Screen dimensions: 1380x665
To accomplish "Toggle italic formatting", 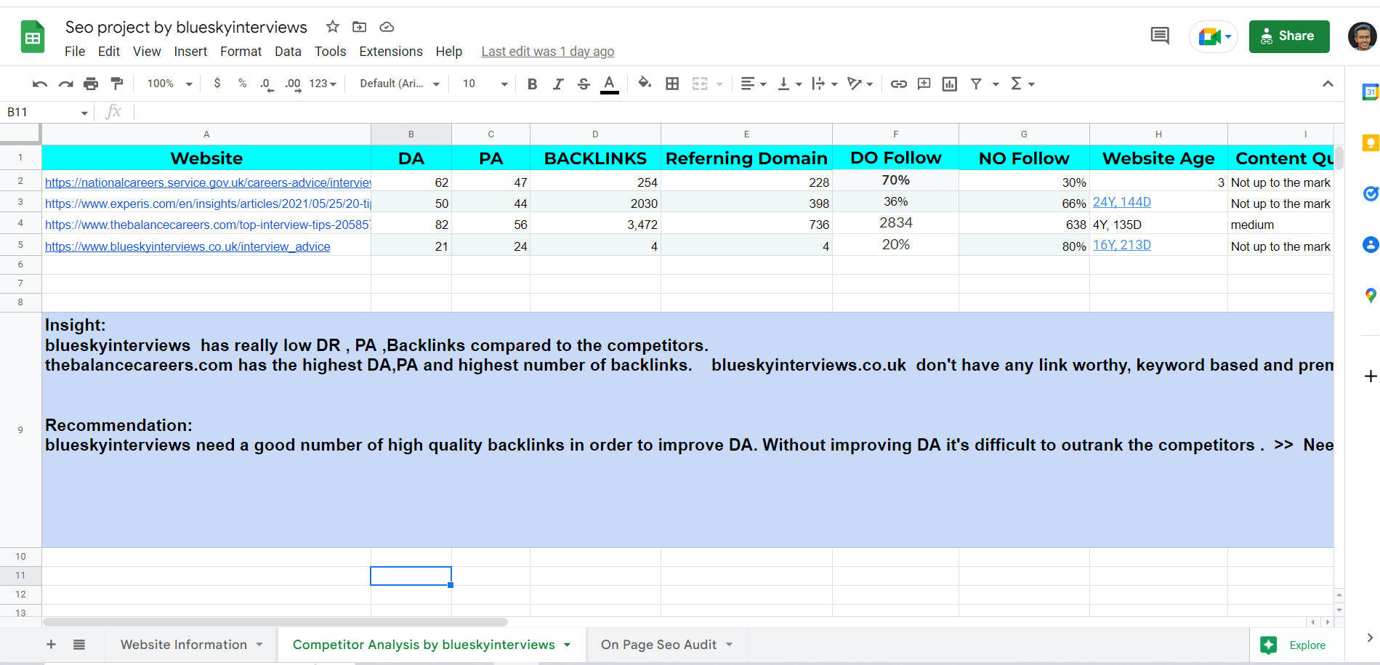I will coord(557,84).
